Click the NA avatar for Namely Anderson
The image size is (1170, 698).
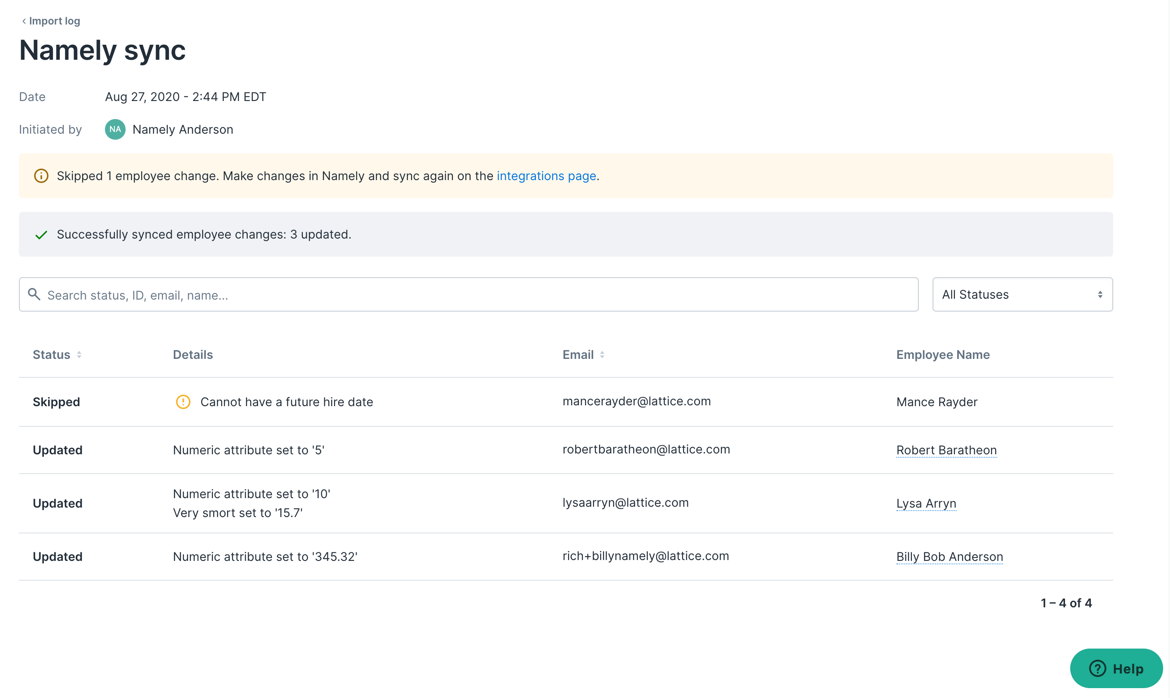[115, 129]
